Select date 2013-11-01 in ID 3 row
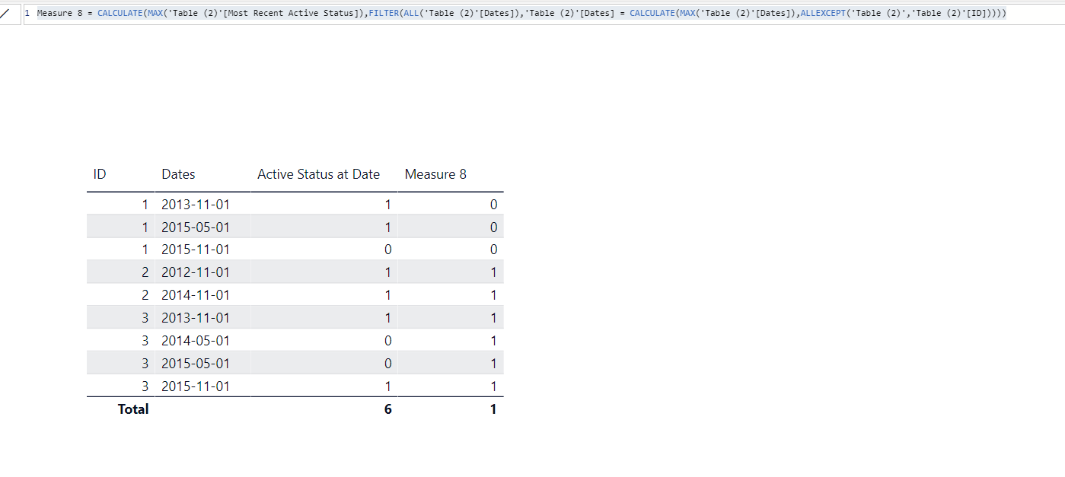Screen dimensions: 1065x477 pos(195,318)
